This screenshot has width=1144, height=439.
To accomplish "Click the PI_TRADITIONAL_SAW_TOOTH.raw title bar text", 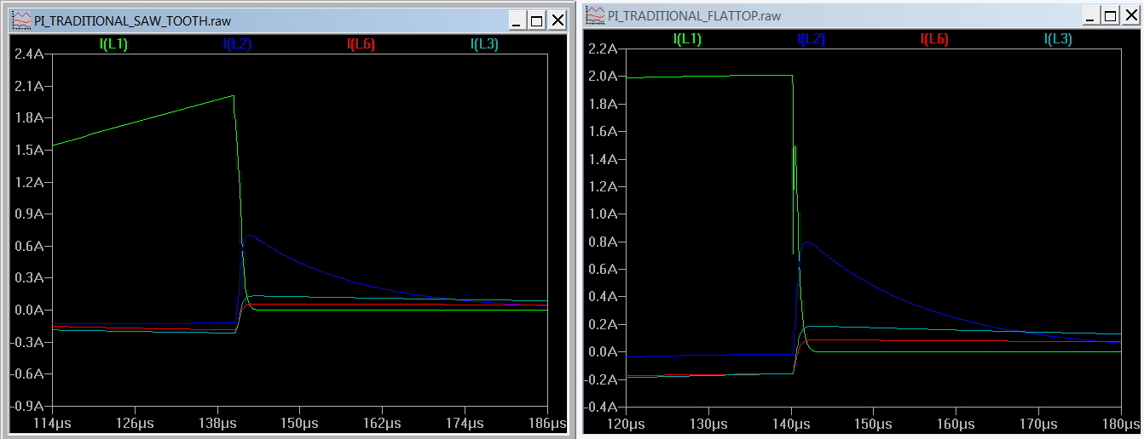I will pos(132,21).
